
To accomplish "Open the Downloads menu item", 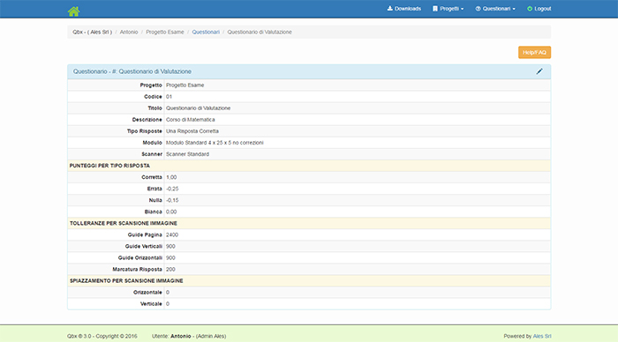I will coord(404,9).
